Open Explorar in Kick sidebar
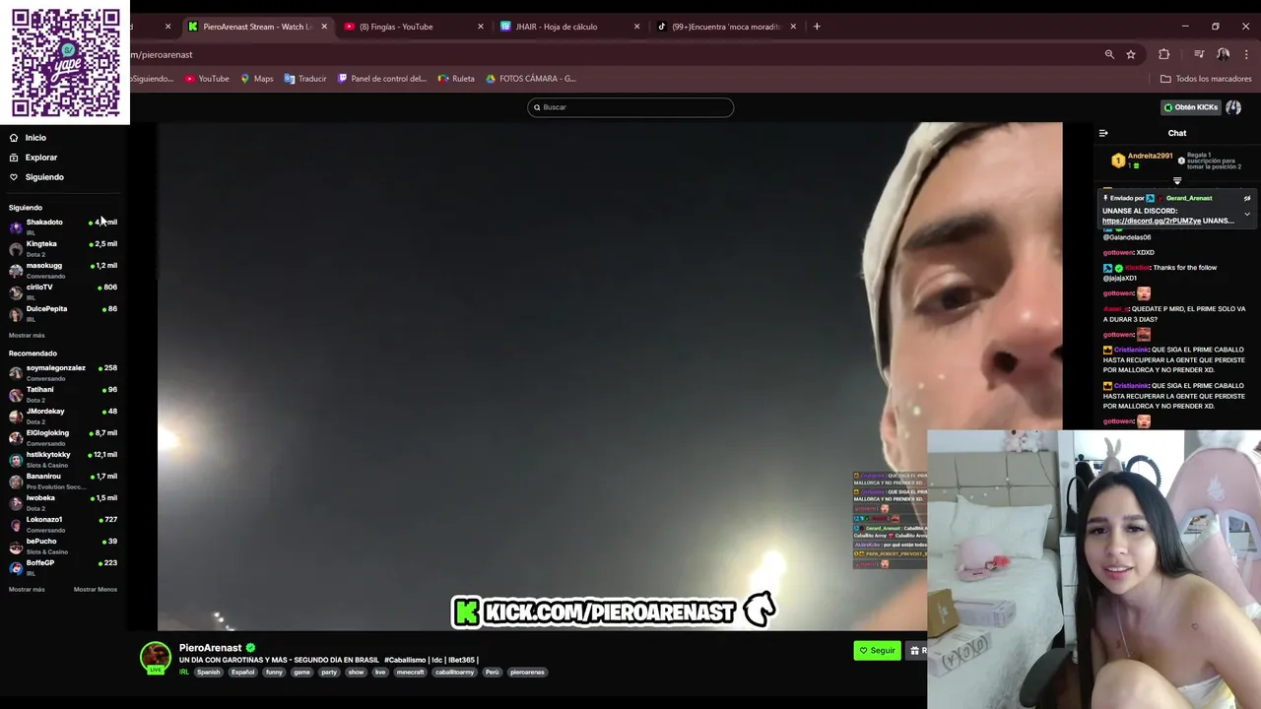The height and width of the screenshot is (709, 1261). [x=33, y=158]
